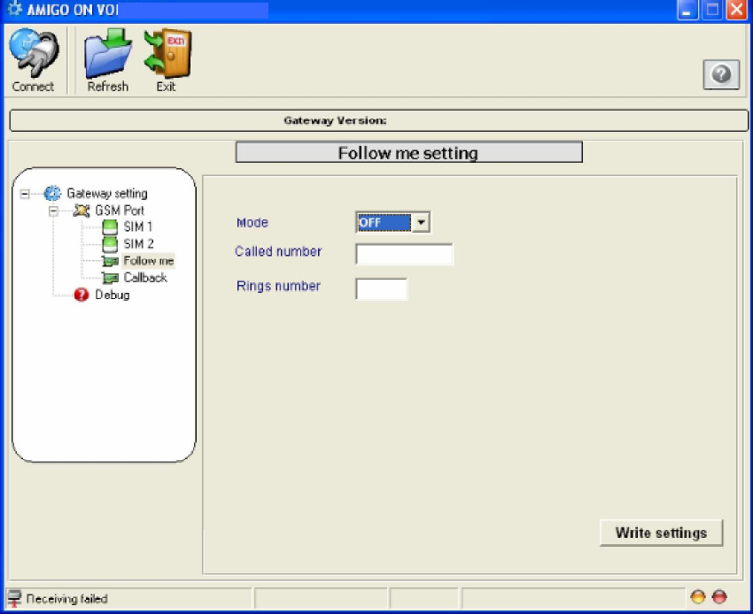Click the SIM 1 card icon
The image size is (753, 614).
point(110,226)
